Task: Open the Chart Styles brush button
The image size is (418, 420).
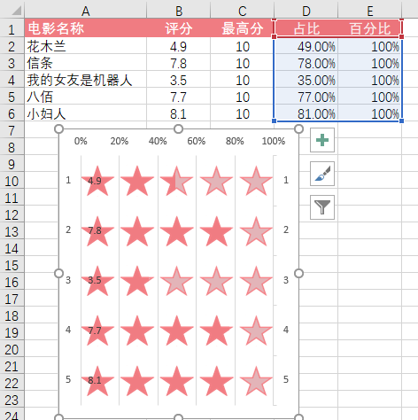Action: pos(322,174)
